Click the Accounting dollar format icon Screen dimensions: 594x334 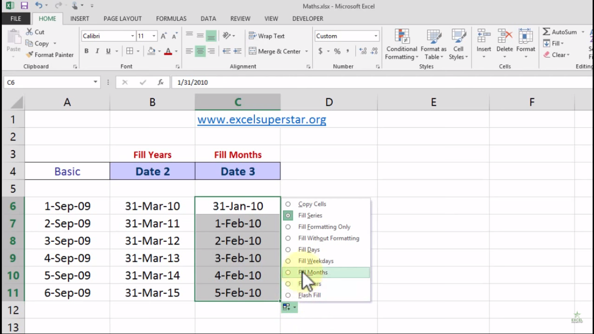coord(320,51)
